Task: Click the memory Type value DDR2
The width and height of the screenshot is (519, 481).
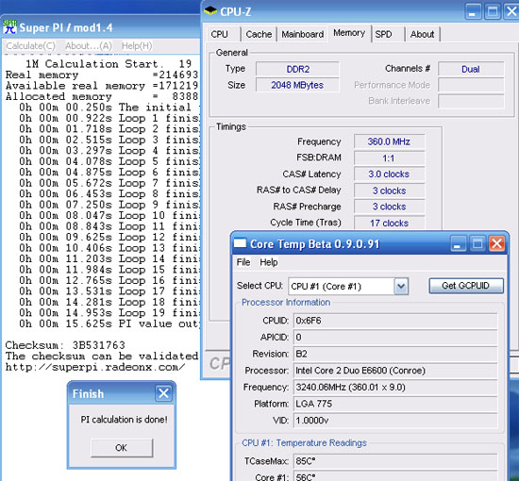Action: (297, 69)
